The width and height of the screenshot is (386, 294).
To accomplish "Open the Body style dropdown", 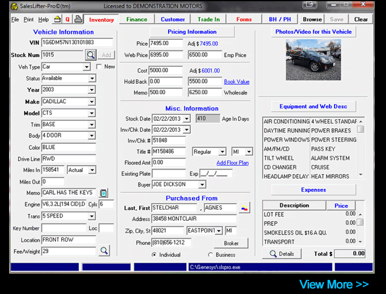I will 92,136.
